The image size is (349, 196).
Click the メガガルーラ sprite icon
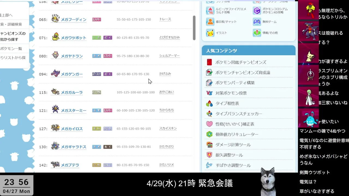coord(55,92)
